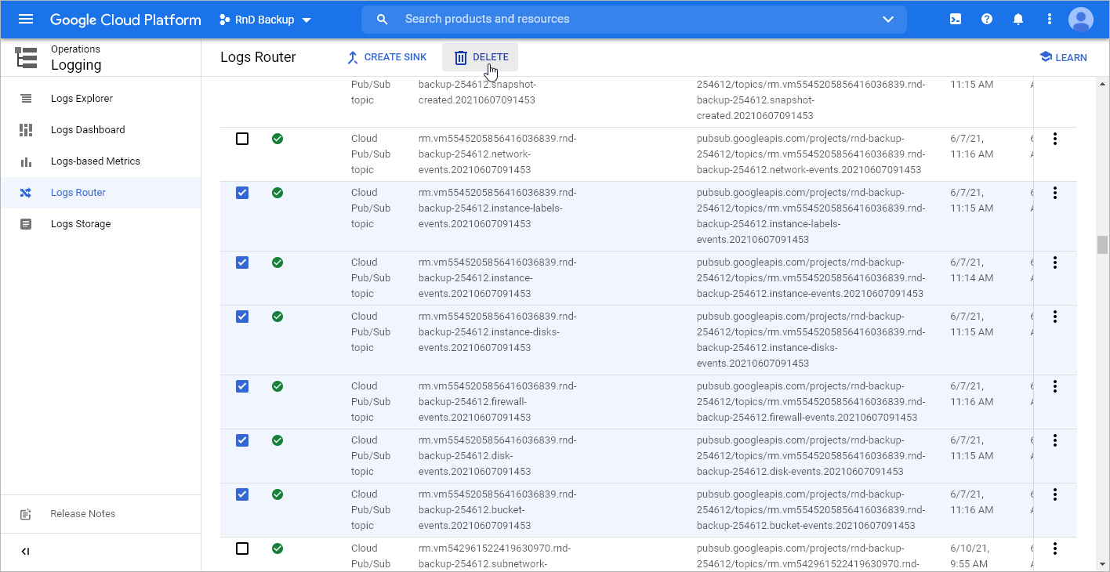Open the RnD Backup project selector

[x=265, y=20]
